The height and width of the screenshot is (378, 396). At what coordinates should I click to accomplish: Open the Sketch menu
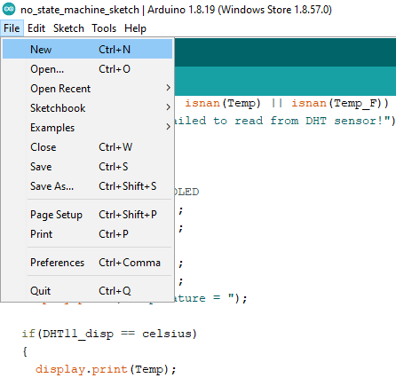pos(68,28)
